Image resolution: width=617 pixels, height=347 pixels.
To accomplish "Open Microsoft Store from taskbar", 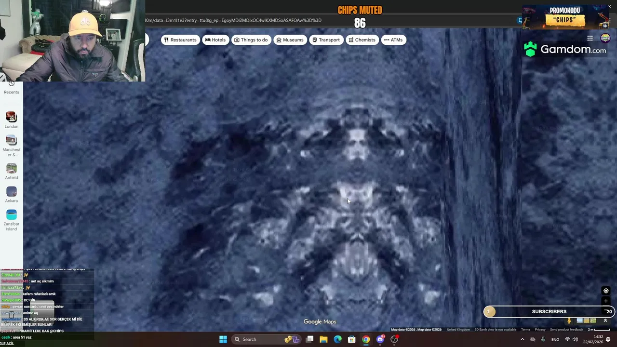I will [x=352, y=339].
